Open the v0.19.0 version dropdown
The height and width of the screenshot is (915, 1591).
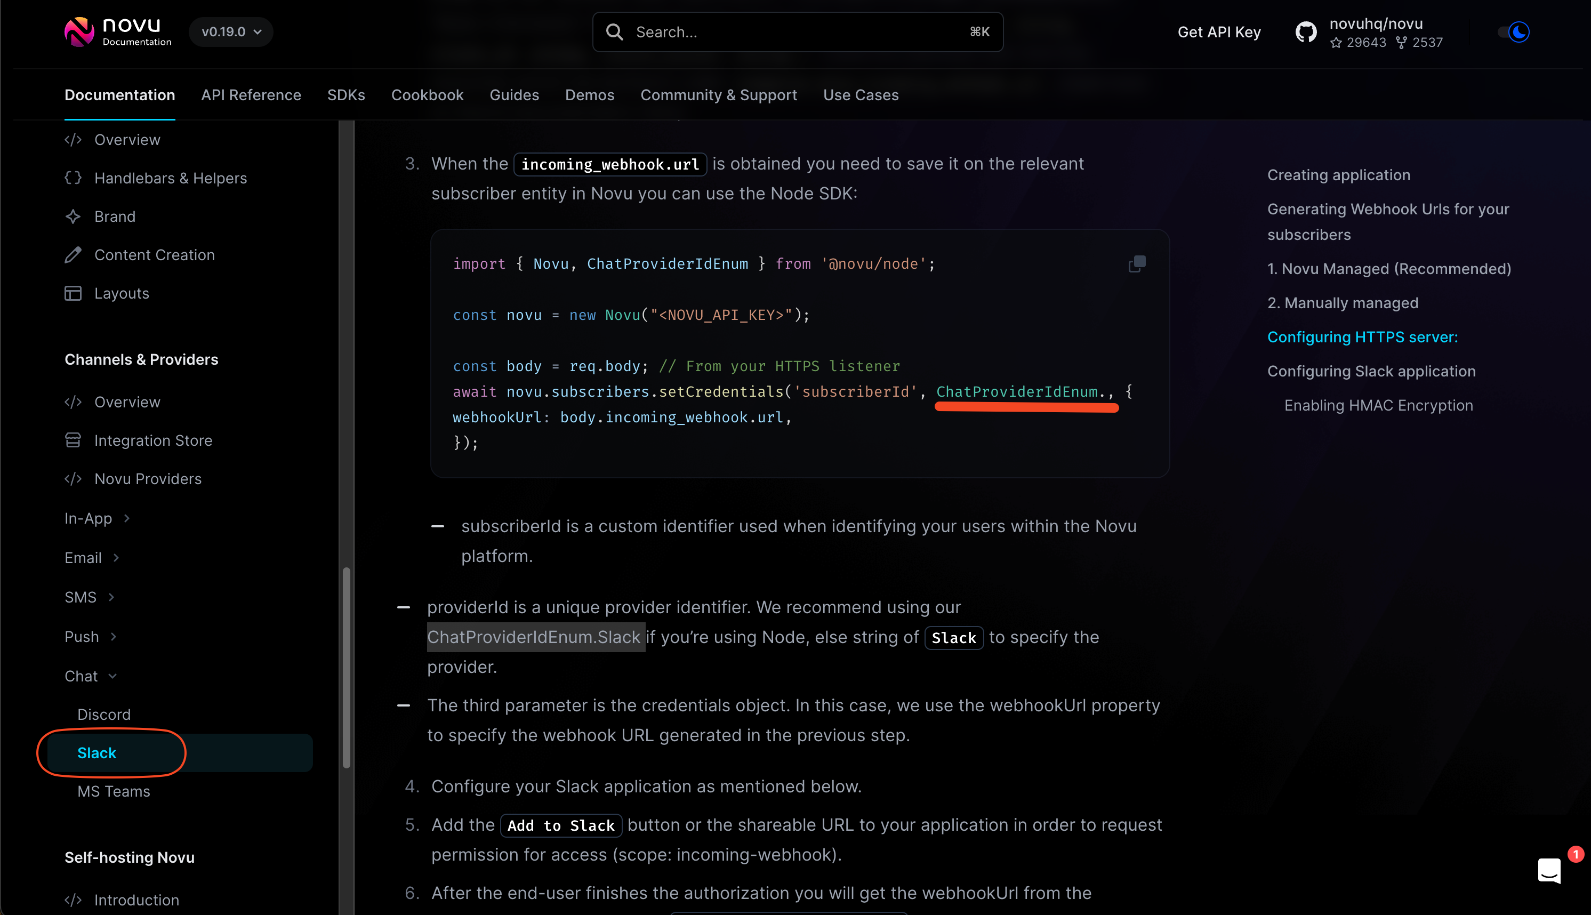[x=230, y=31]
